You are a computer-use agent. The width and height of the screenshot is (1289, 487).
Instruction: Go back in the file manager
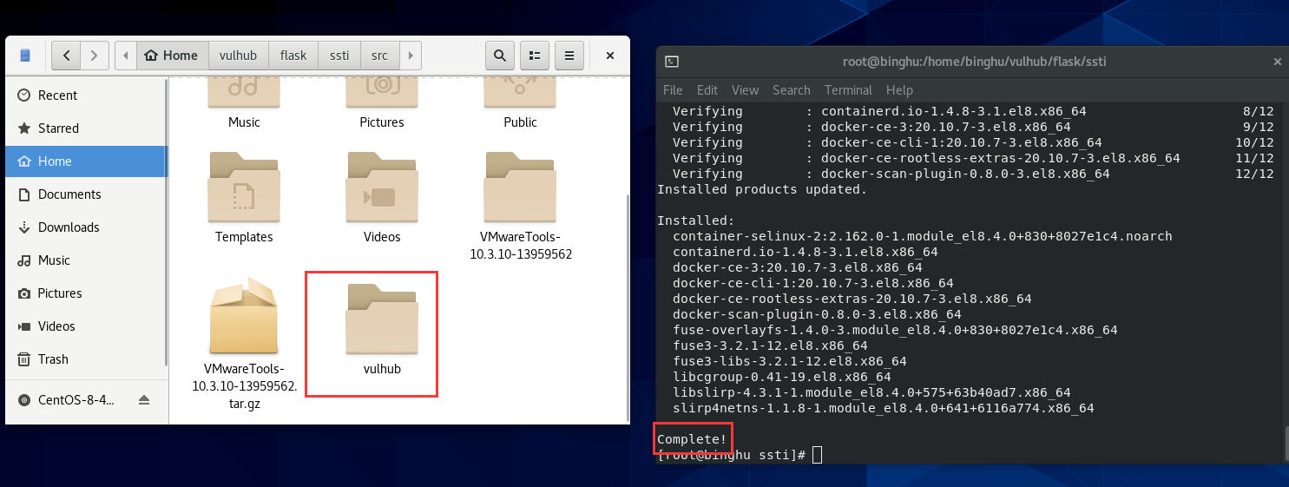[67, 56]
